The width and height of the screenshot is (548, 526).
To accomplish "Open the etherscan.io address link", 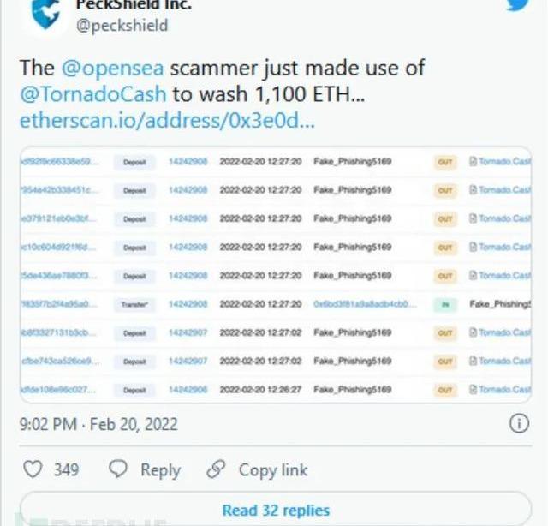I will point(167,121).
